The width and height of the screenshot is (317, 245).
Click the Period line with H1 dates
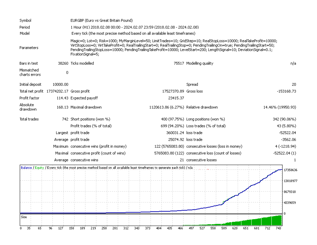[134, 27]
